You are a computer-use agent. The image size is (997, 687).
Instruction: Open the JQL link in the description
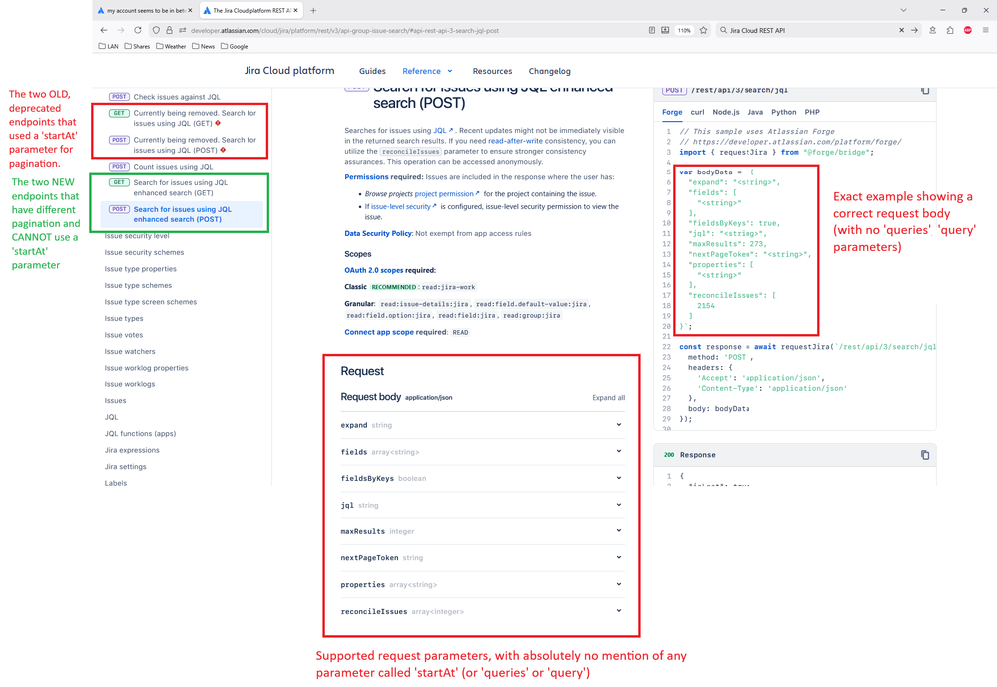(443, 131)
